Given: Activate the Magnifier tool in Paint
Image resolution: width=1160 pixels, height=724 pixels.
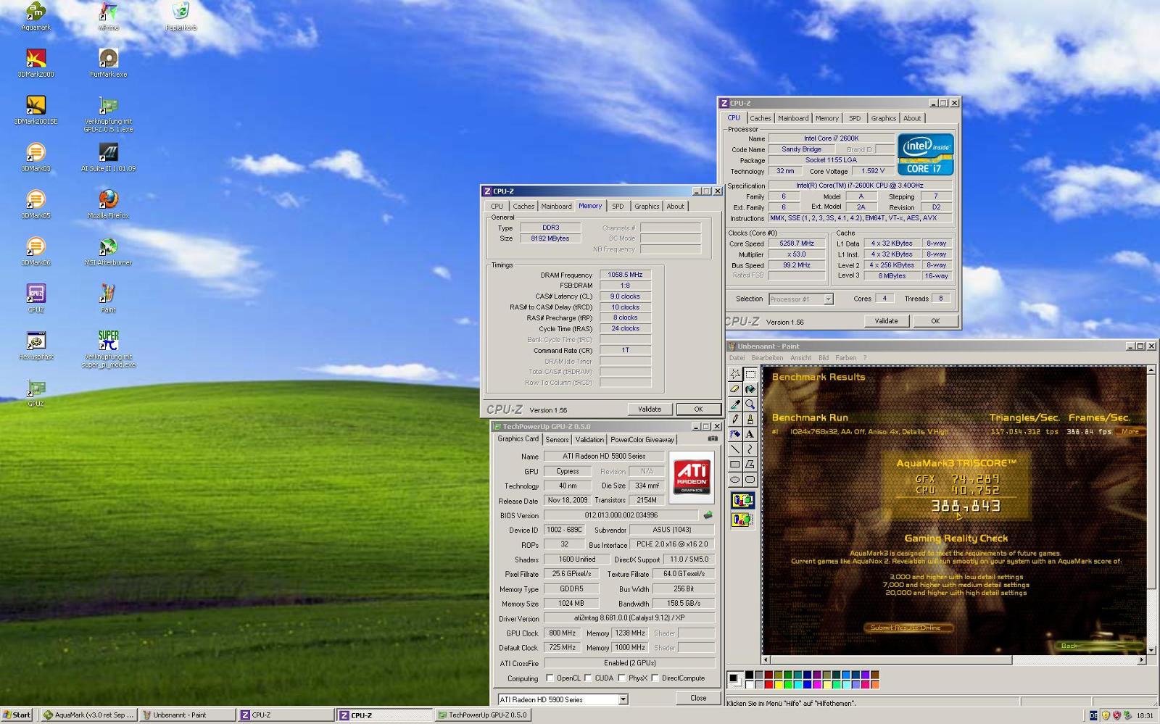Looking at the screenshot, I should coord(750,404).
